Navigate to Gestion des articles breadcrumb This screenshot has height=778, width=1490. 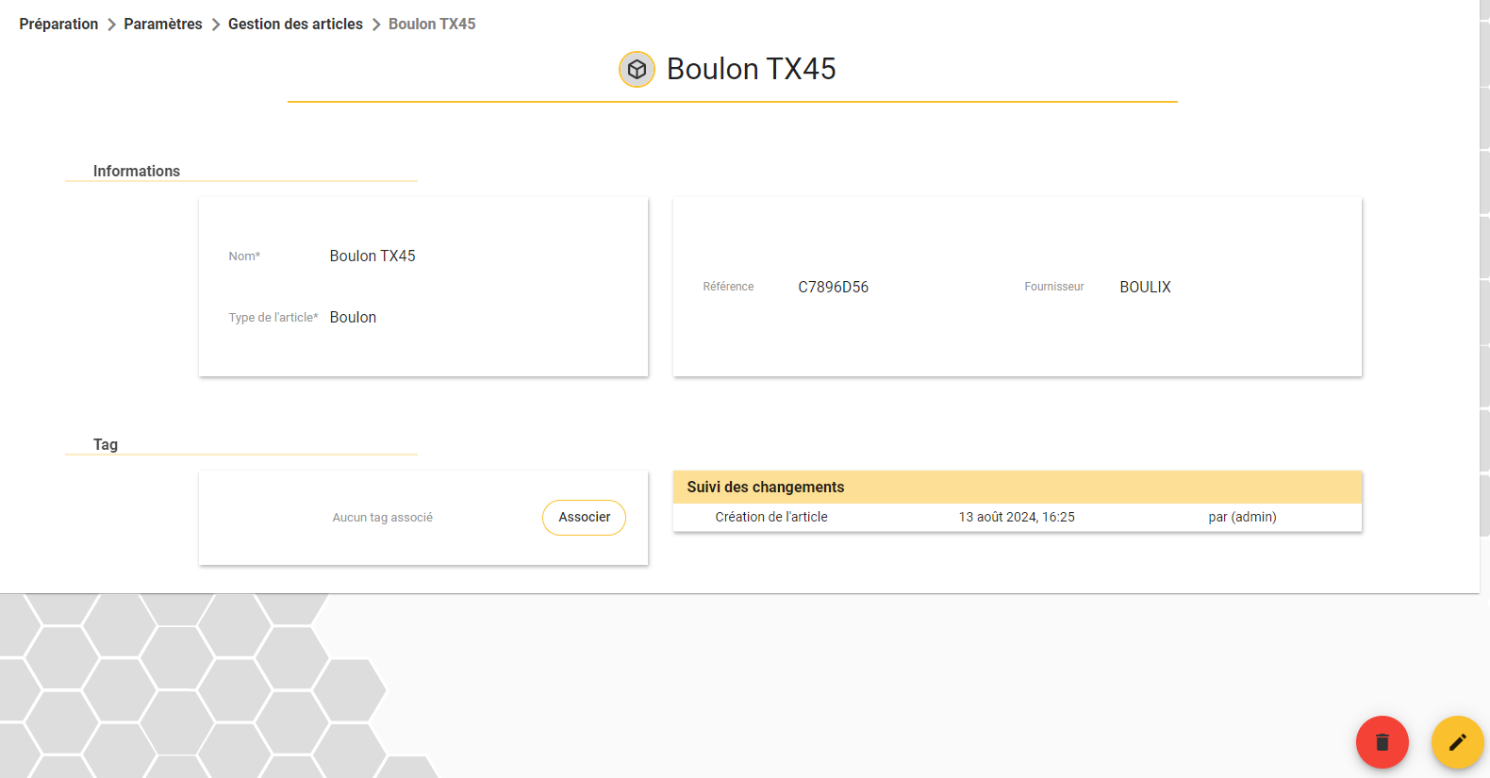tap(295, 24)
